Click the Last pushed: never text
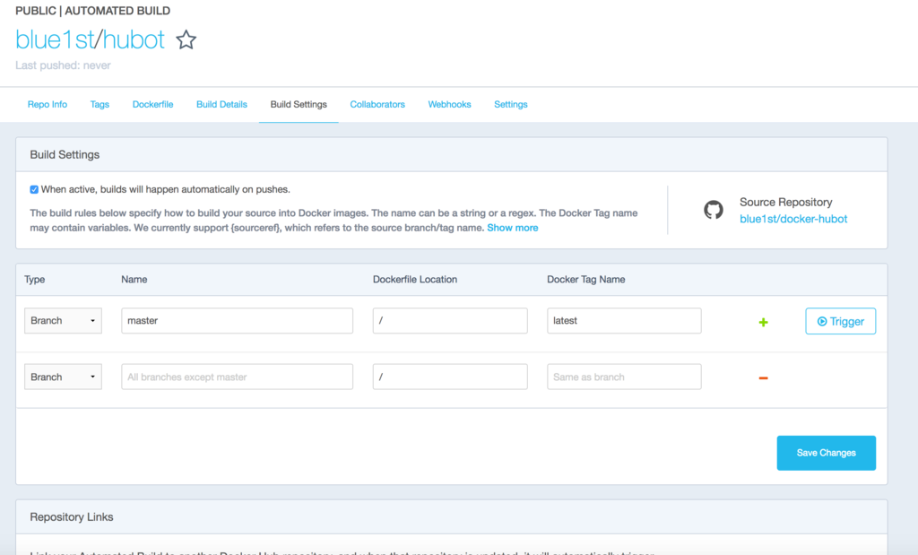 [x=64, y=65]
